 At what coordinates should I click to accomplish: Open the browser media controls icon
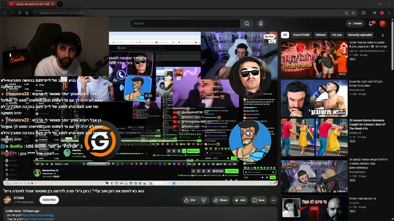point(375,13)
